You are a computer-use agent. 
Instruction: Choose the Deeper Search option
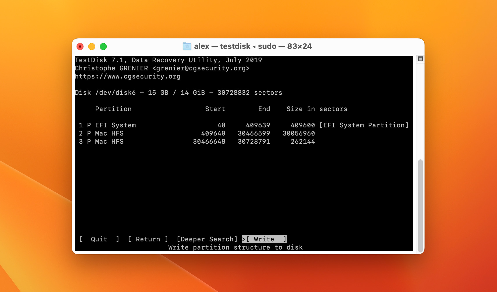[207, 239]
